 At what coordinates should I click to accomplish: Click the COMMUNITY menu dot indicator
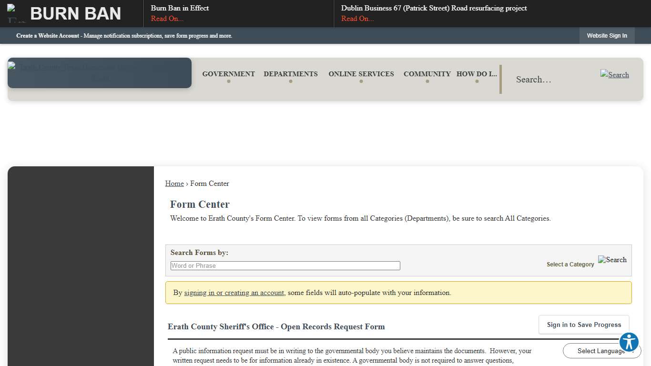tap(427, 81)
